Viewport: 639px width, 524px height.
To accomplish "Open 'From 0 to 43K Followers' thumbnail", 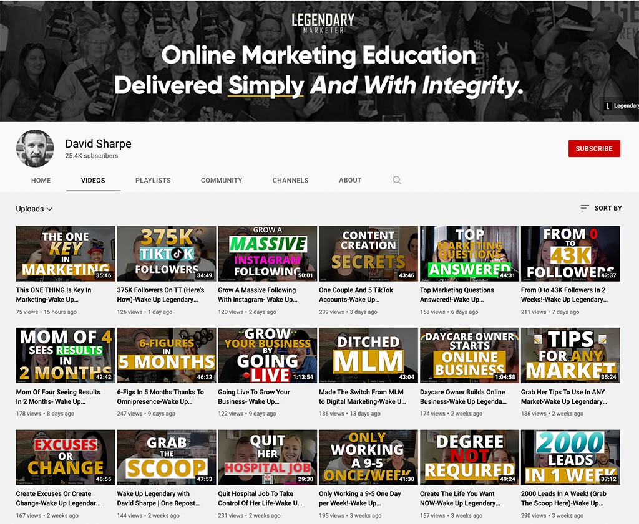I will [x=570, y=254].
